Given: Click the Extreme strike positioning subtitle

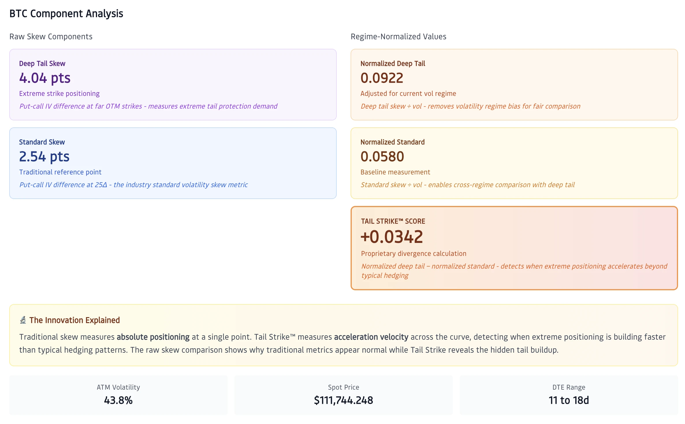Looking at the screenshot, I should (x=59, y=94).
